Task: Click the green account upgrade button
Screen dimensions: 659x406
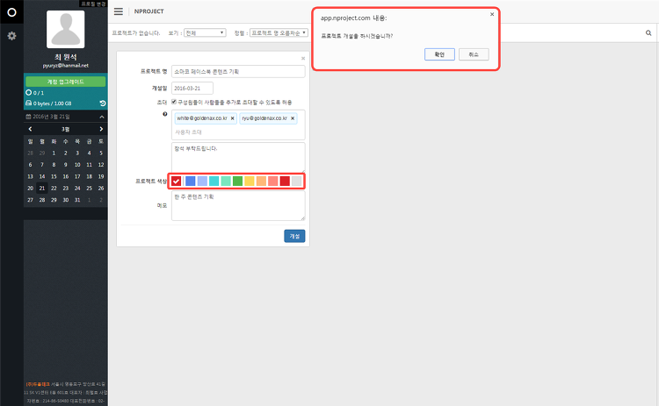Action: pyautogui.click(x=66, y=82)
